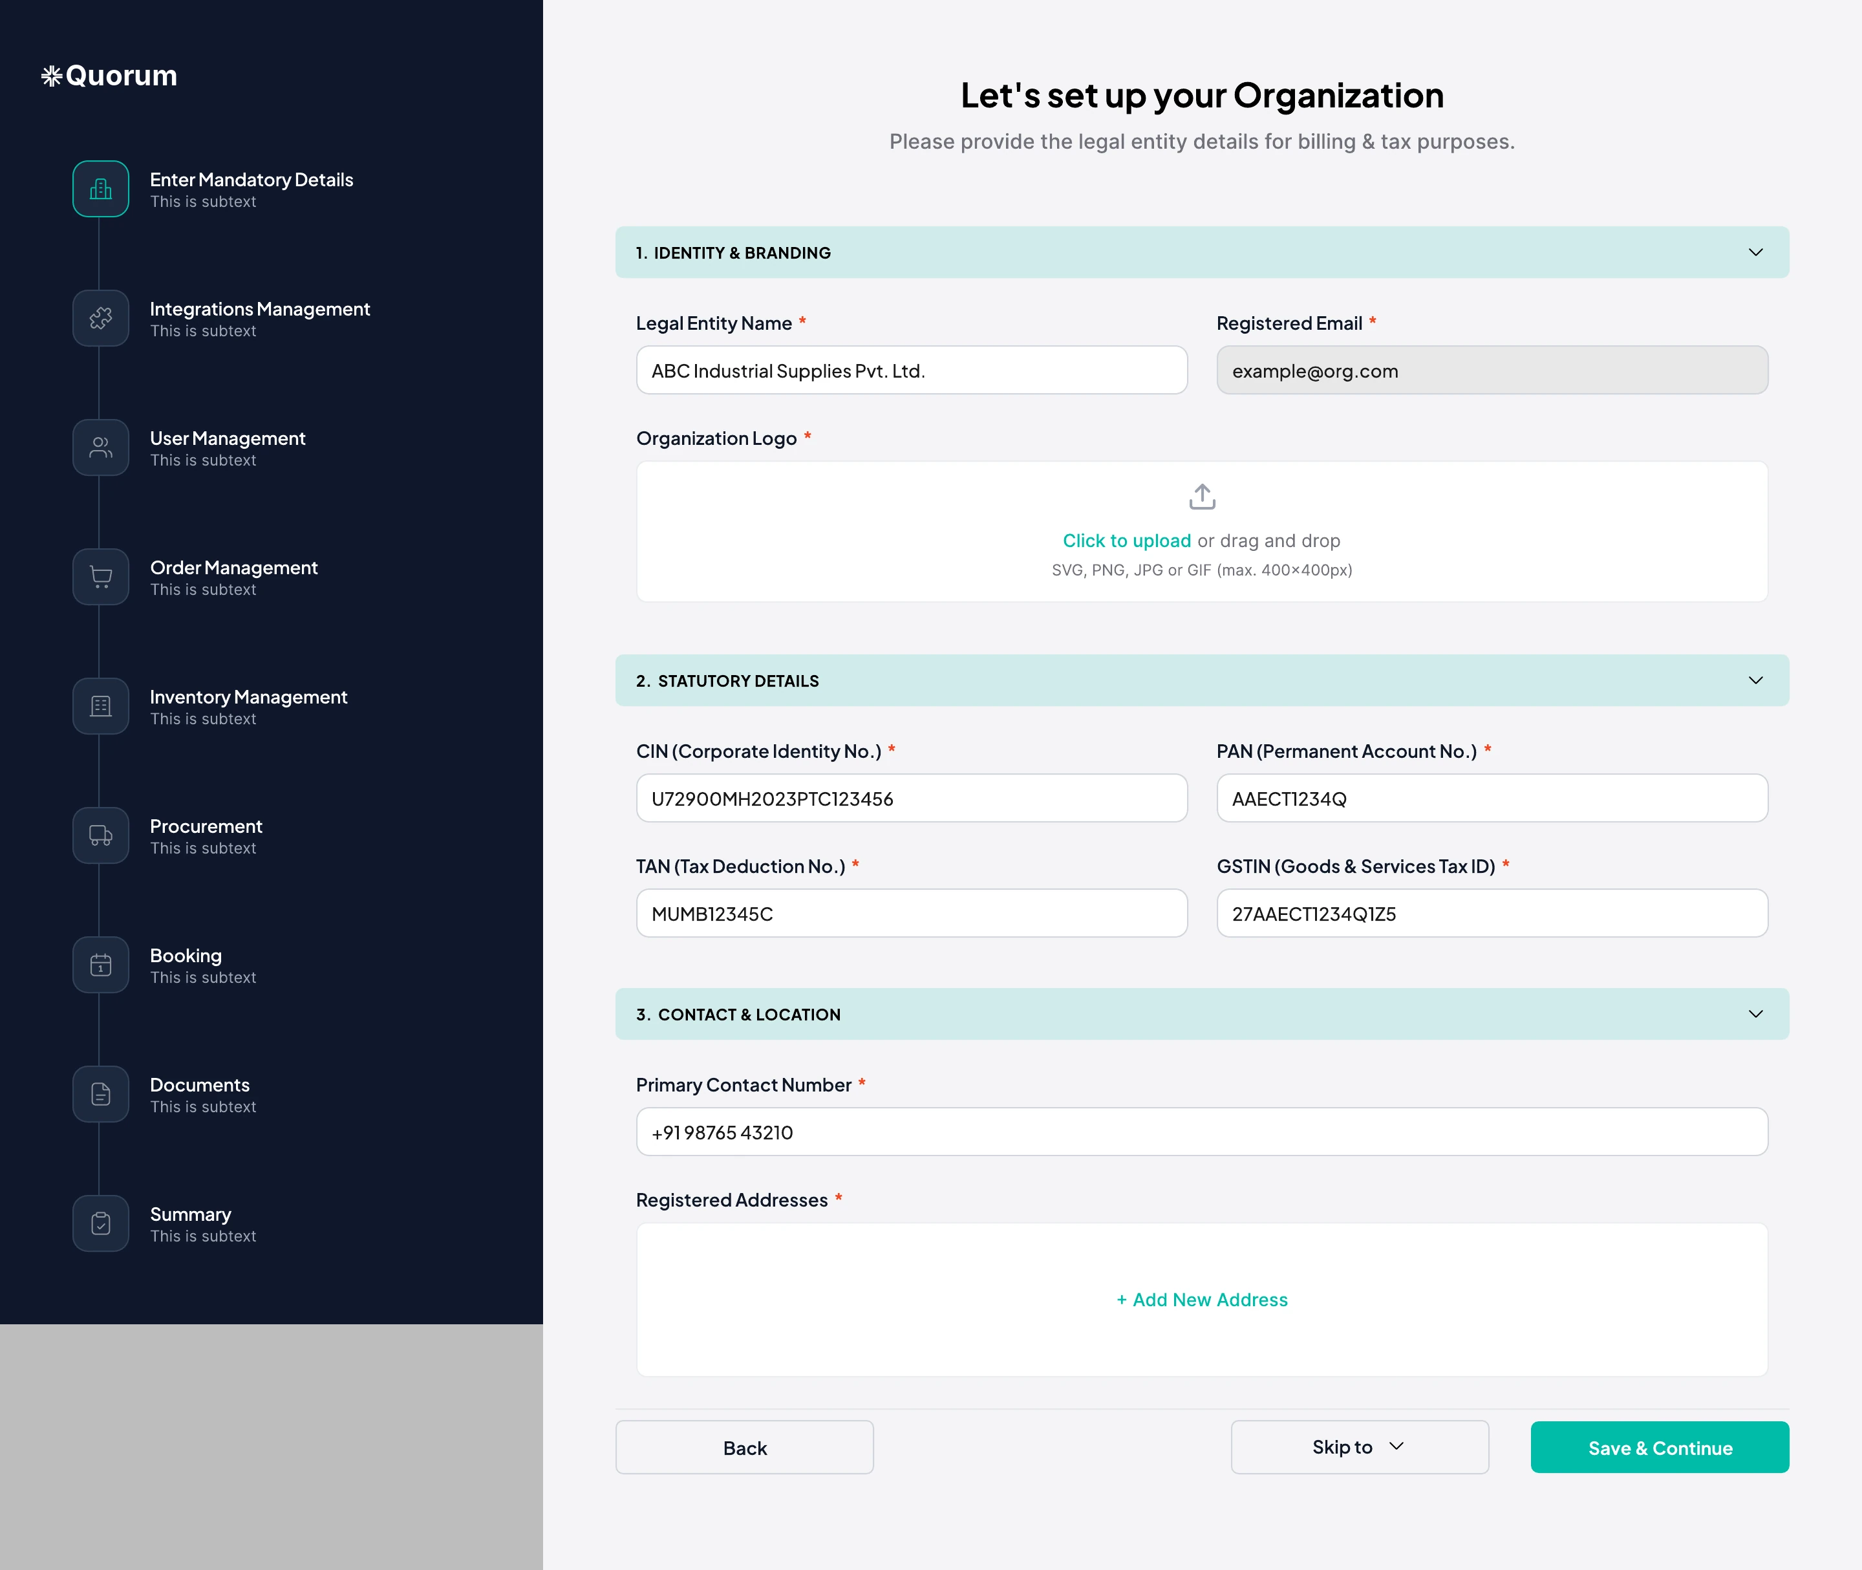This screenshot has height=1570, width=1862.
Task: Open Integrations Management puzzle icon
Action: 101,317
